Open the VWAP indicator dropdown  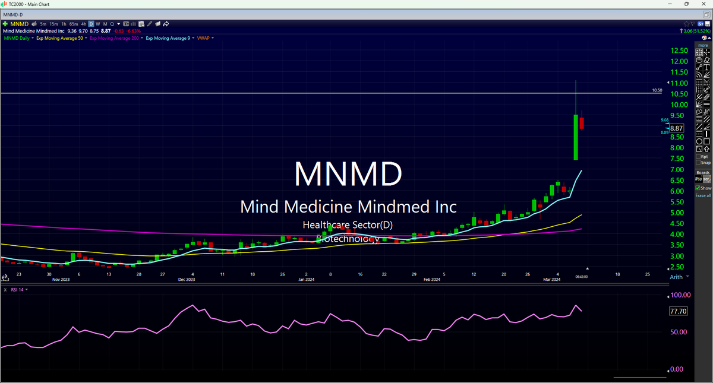pyautogui.click(x=212, y=38)
